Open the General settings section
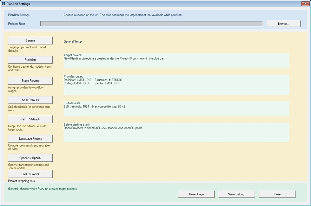The width and height of the screenshot is (311, 206). coord(30,40)
